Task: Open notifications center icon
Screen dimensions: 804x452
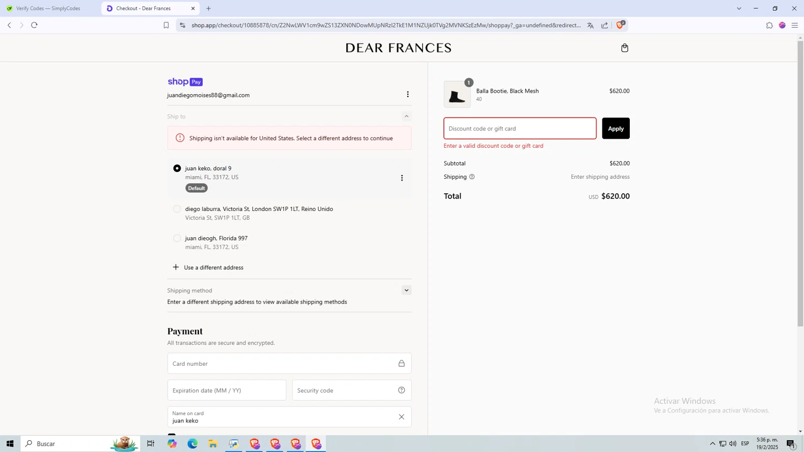Action: coord(791,443)
